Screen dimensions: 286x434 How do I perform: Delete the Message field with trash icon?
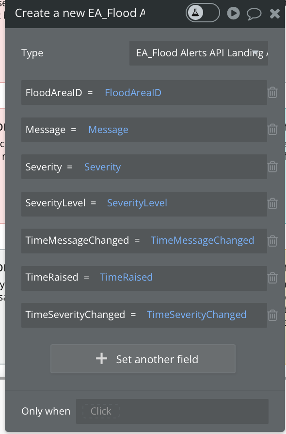point(272,129)
